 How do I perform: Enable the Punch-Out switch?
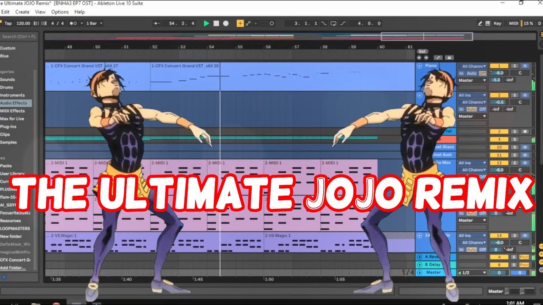(343, 23)
